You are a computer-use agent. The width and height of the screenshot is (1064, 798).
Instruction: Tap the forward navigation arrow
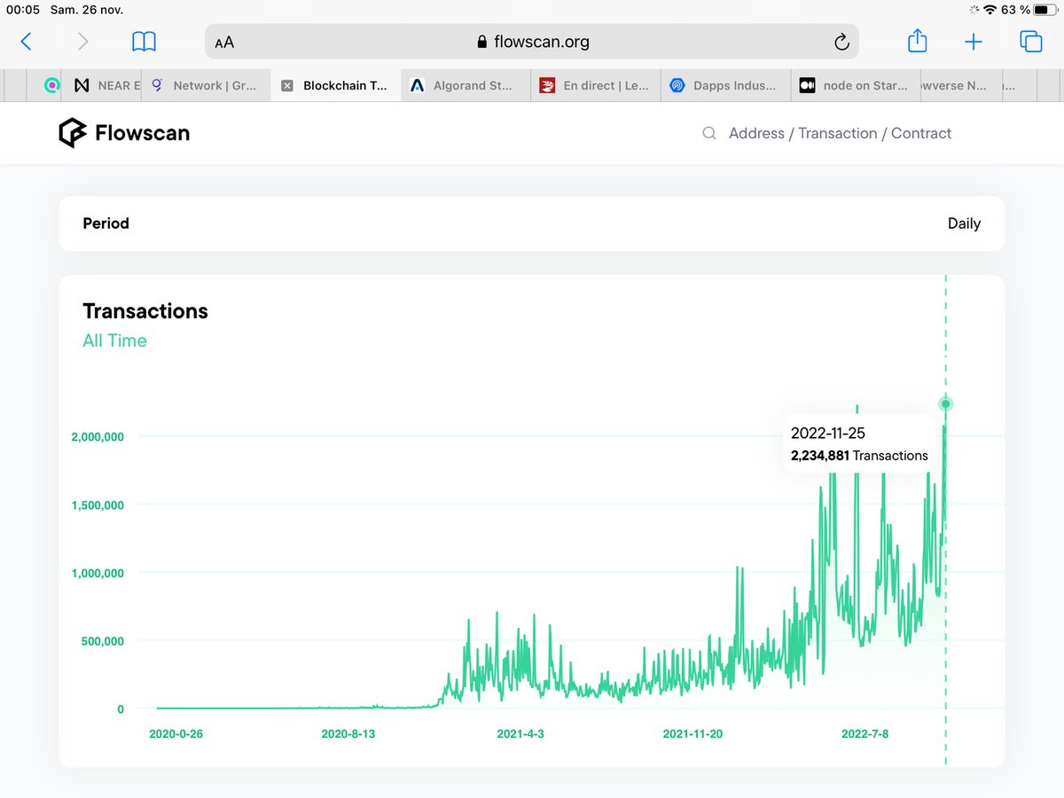tap(83, 41)
